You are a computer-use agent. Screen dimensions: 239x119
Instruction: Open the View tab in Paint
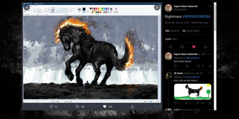pos(35,6)
